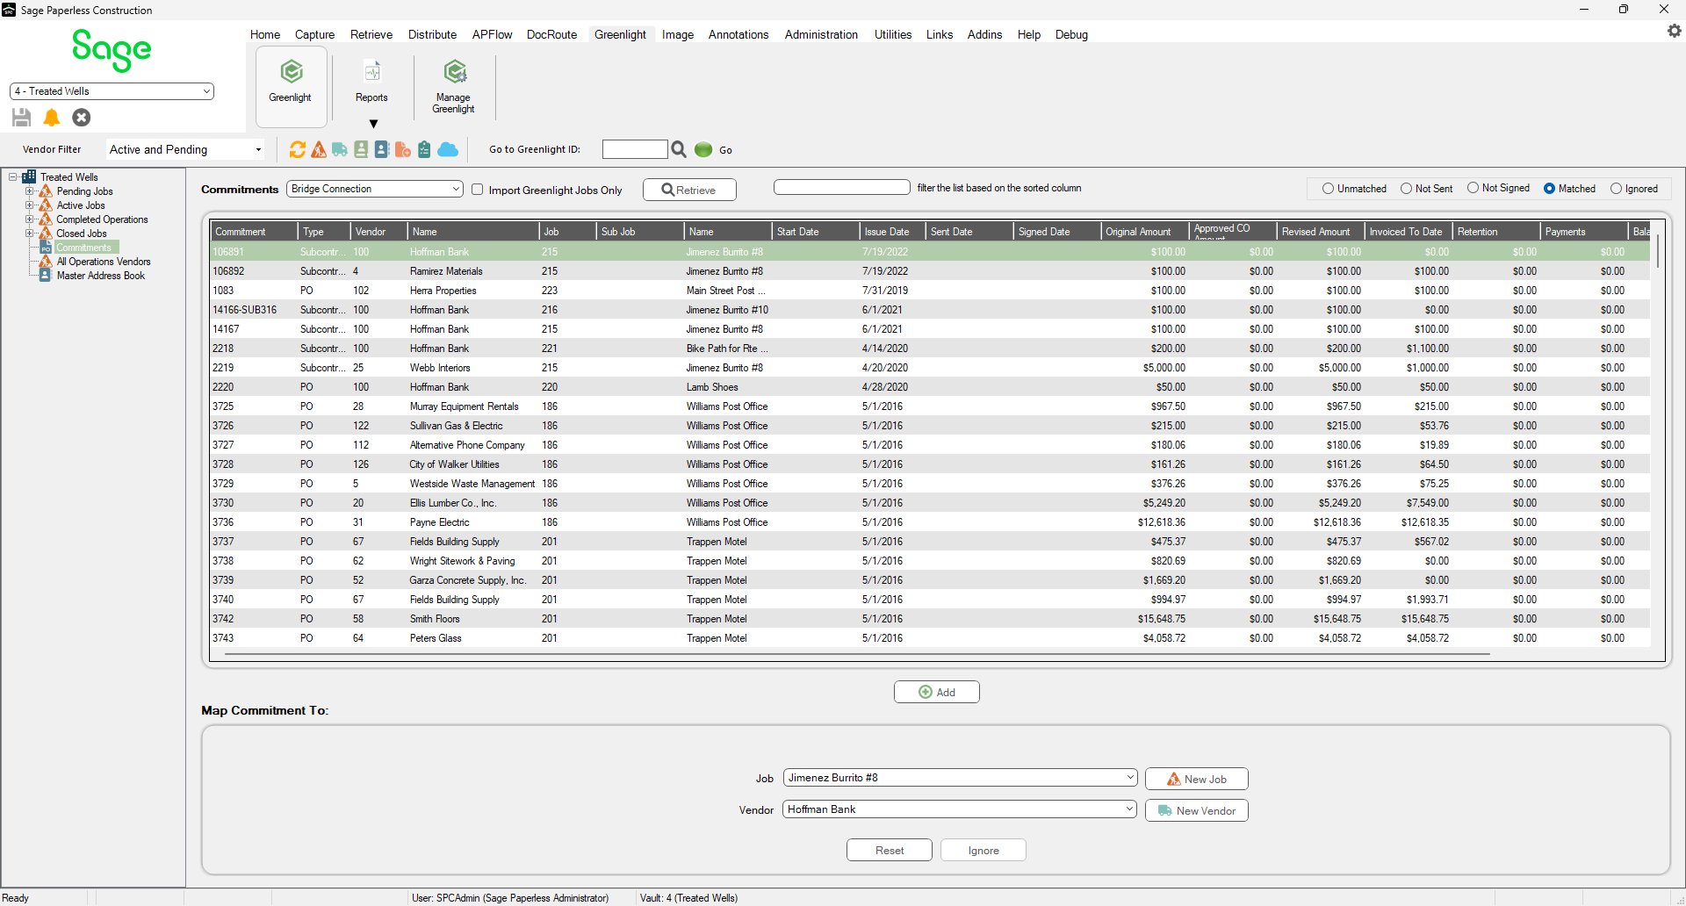Open the notifications bell icon
The height and width of the screenshot is (906, 1686).
pyautogui.click(x=52, y=117)
